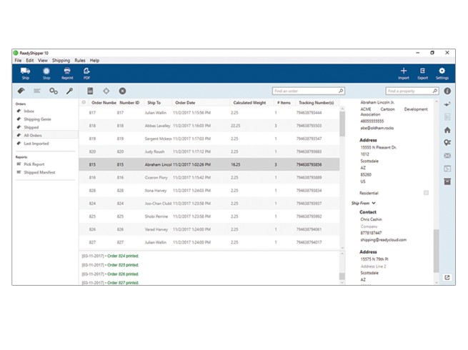The height and width of the screenshot is (350, 468).
Task: Select Shipped folder
Action: click(31, 127)
